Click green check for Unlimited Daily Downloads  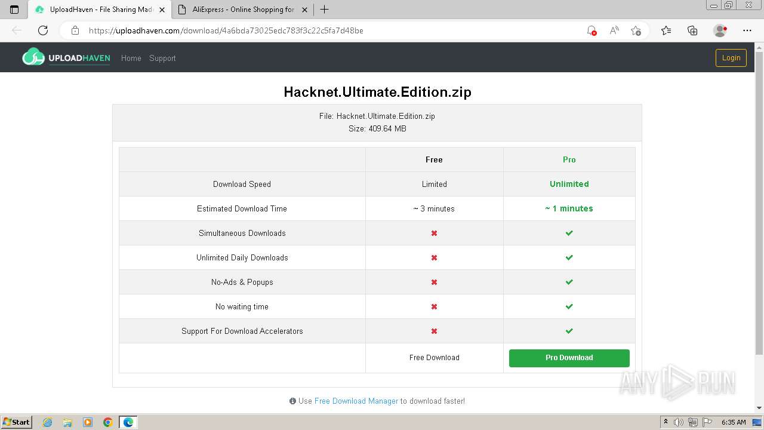(569, 257)
